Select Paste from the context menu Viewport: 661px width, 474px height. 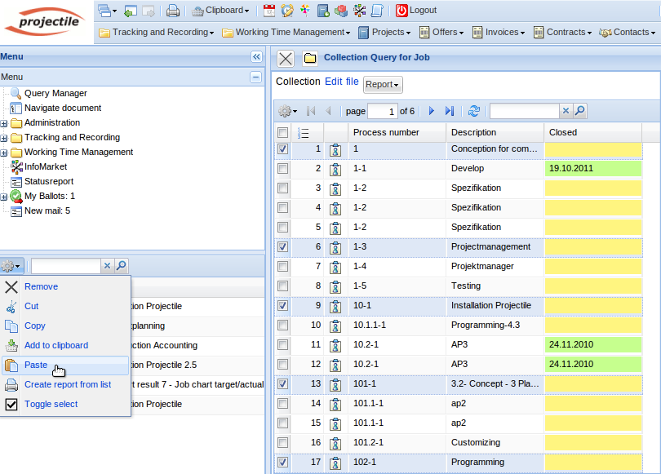tap(36, 365)
